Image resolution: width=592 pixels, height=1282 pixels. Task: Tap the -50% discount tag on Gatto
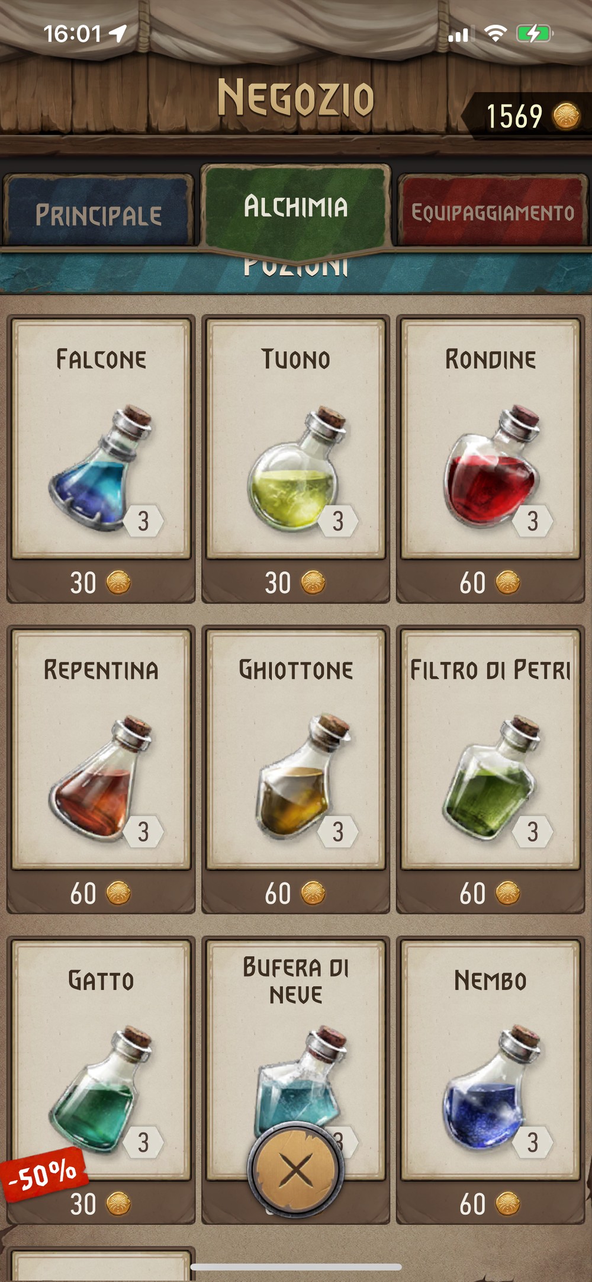tap(43, 1174)
